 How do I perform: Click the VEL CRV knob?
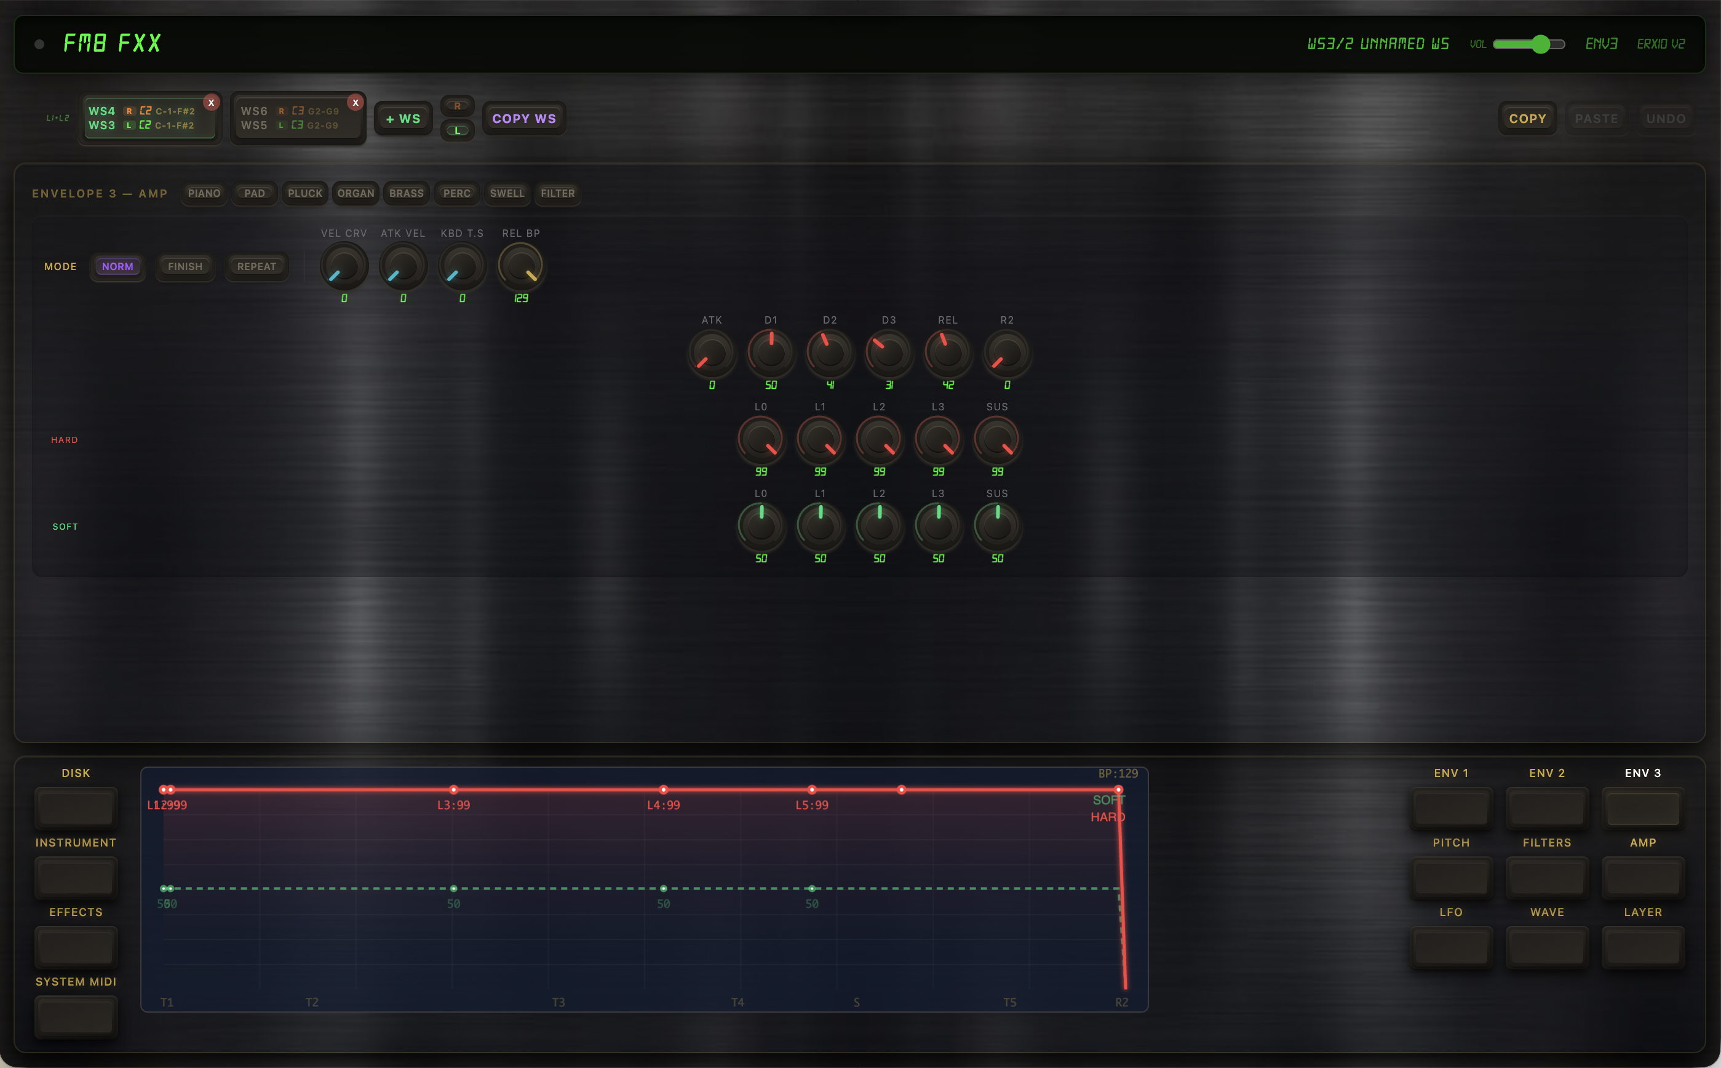click(x=344, y=266)
